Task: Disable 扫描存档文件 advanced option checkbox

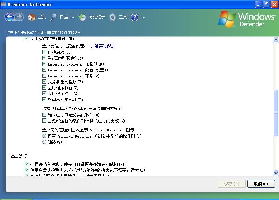Action: point(27,164)
